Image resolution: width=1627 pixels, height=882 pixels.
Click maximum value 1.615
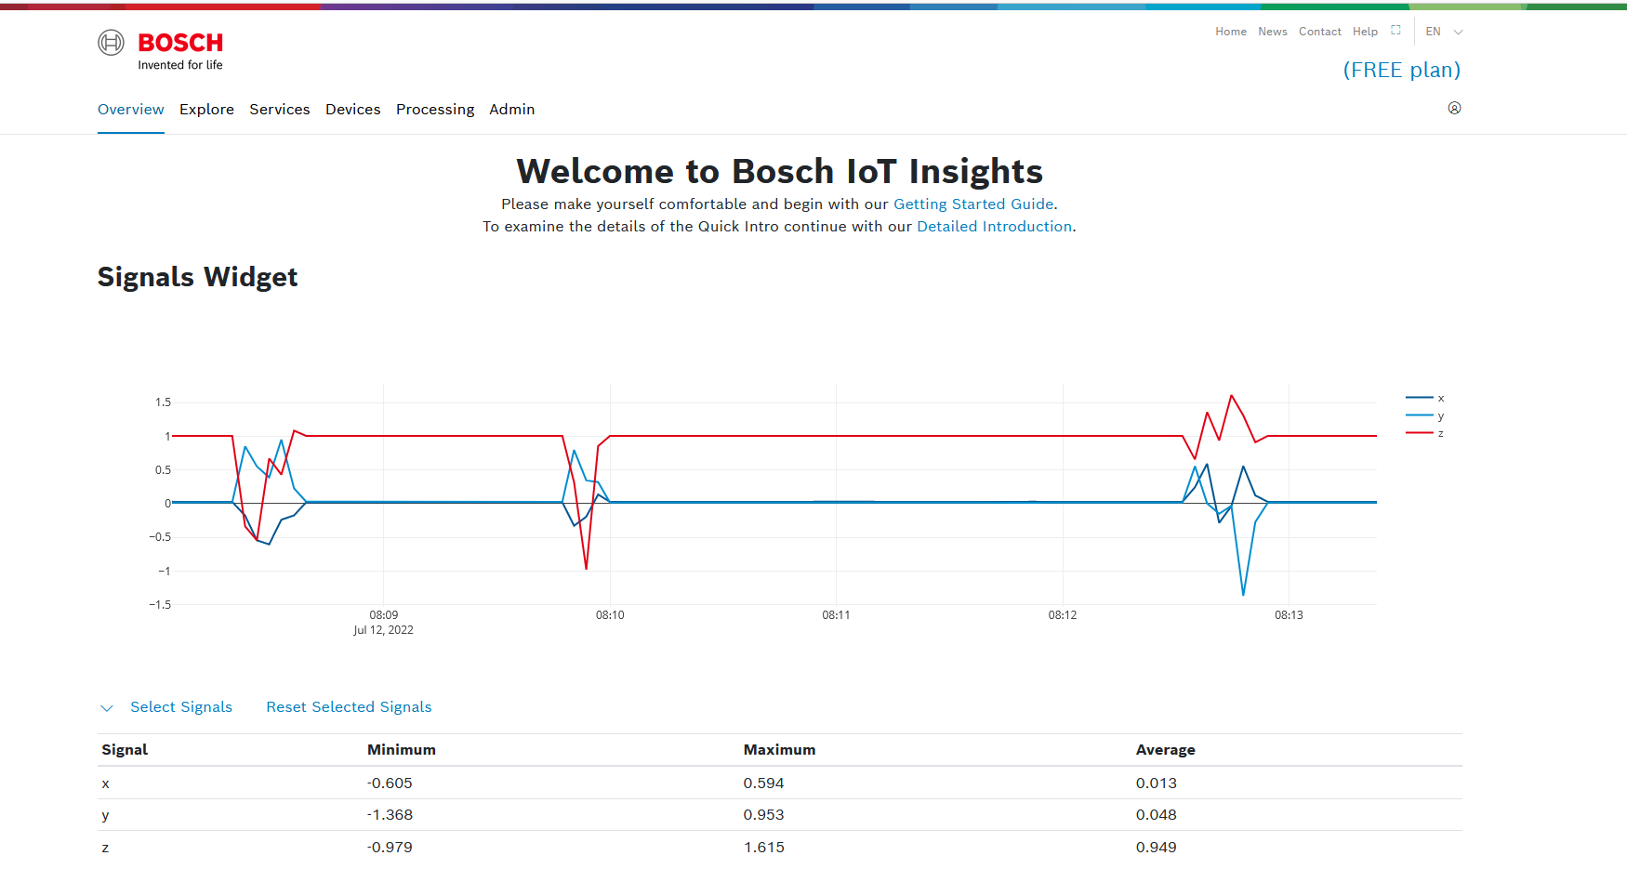tap(763, 848)
